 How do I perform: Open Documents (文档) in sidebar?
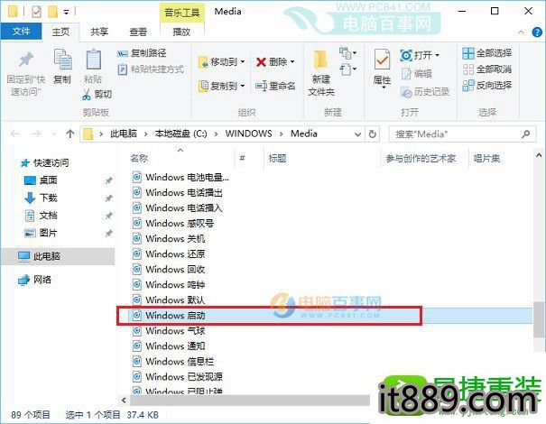coord(41,216)
